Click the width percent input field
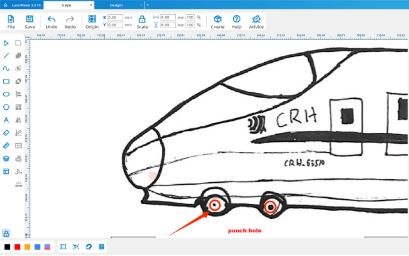This screenshot has height=256, width=409. click(190, 17)
